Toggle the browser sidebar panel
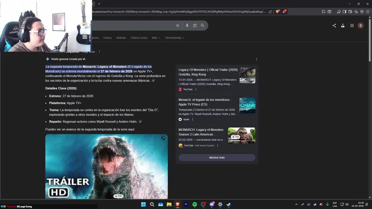Screen dimensions: 372x209 pos(344,12)
